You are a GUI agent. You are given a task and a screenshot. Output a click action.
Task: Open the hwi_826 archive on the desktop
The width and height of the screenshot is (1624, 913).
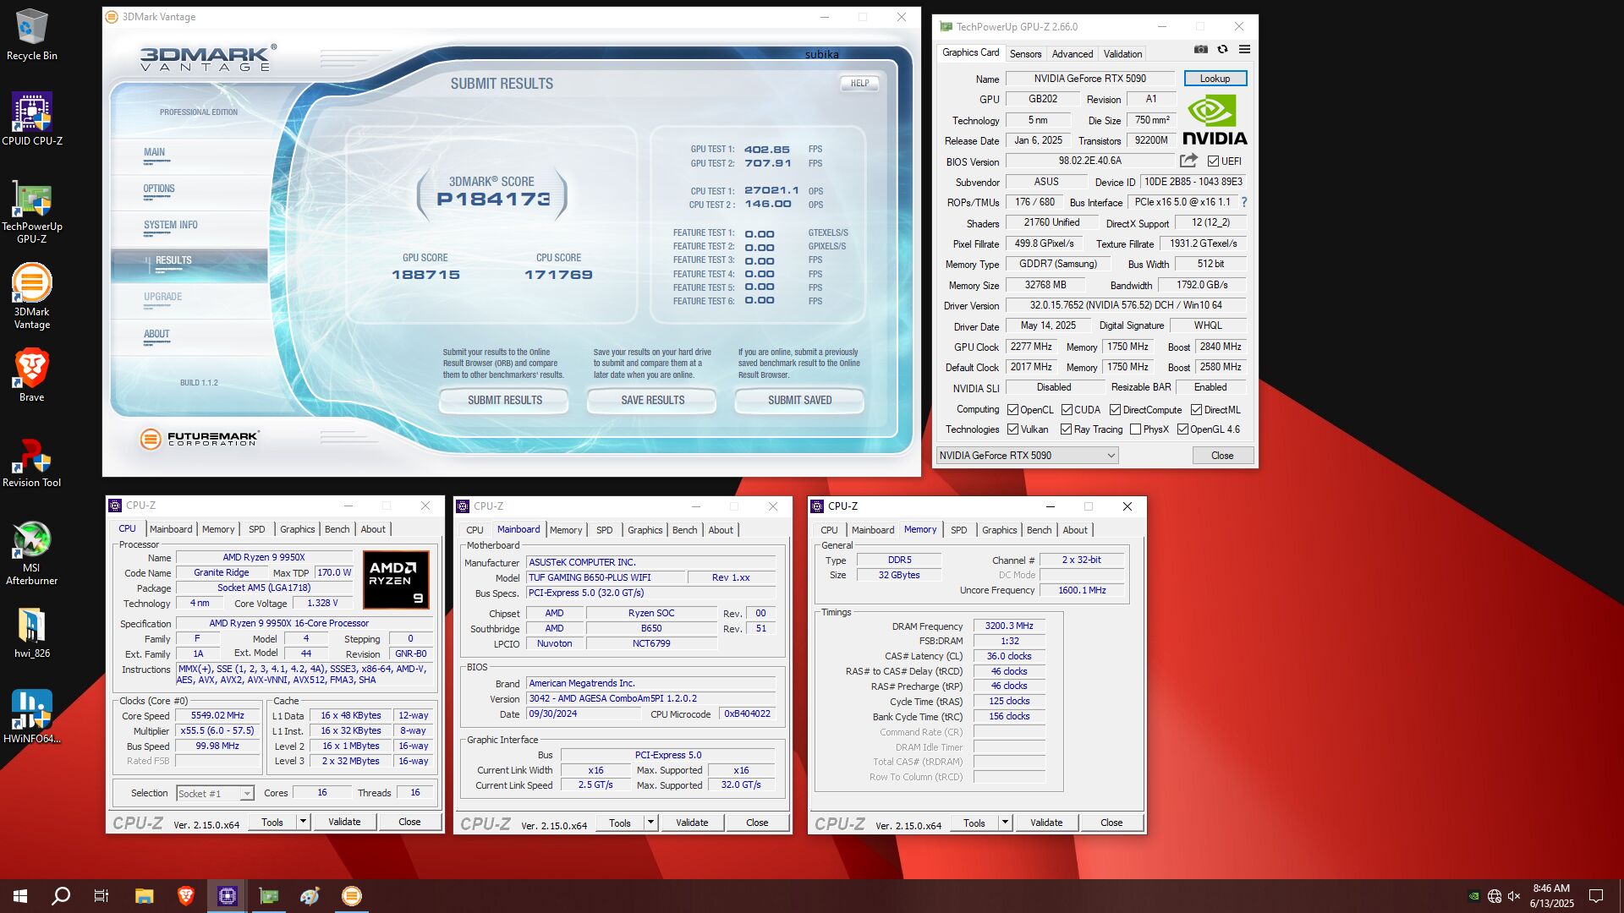31,632
